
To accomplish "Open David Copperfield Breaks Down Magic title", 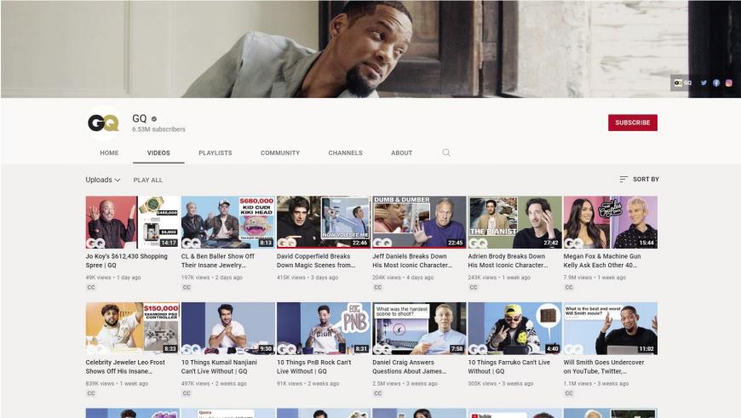I will point(316,261).
